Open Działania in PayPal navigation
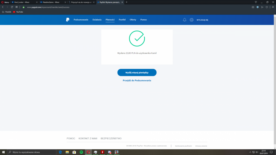Image resolution: width=276 pixels, height=155 pixels. click(x=97, y=20)
